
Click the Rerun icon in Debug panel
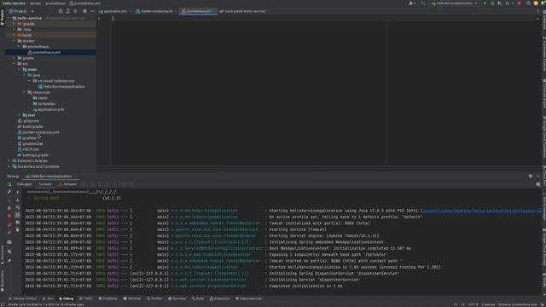[9, 184]
